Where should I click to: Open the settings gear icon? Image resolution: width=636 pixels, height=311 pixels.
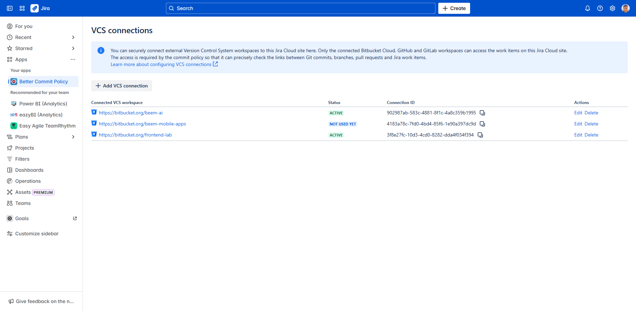click(612, 8)
